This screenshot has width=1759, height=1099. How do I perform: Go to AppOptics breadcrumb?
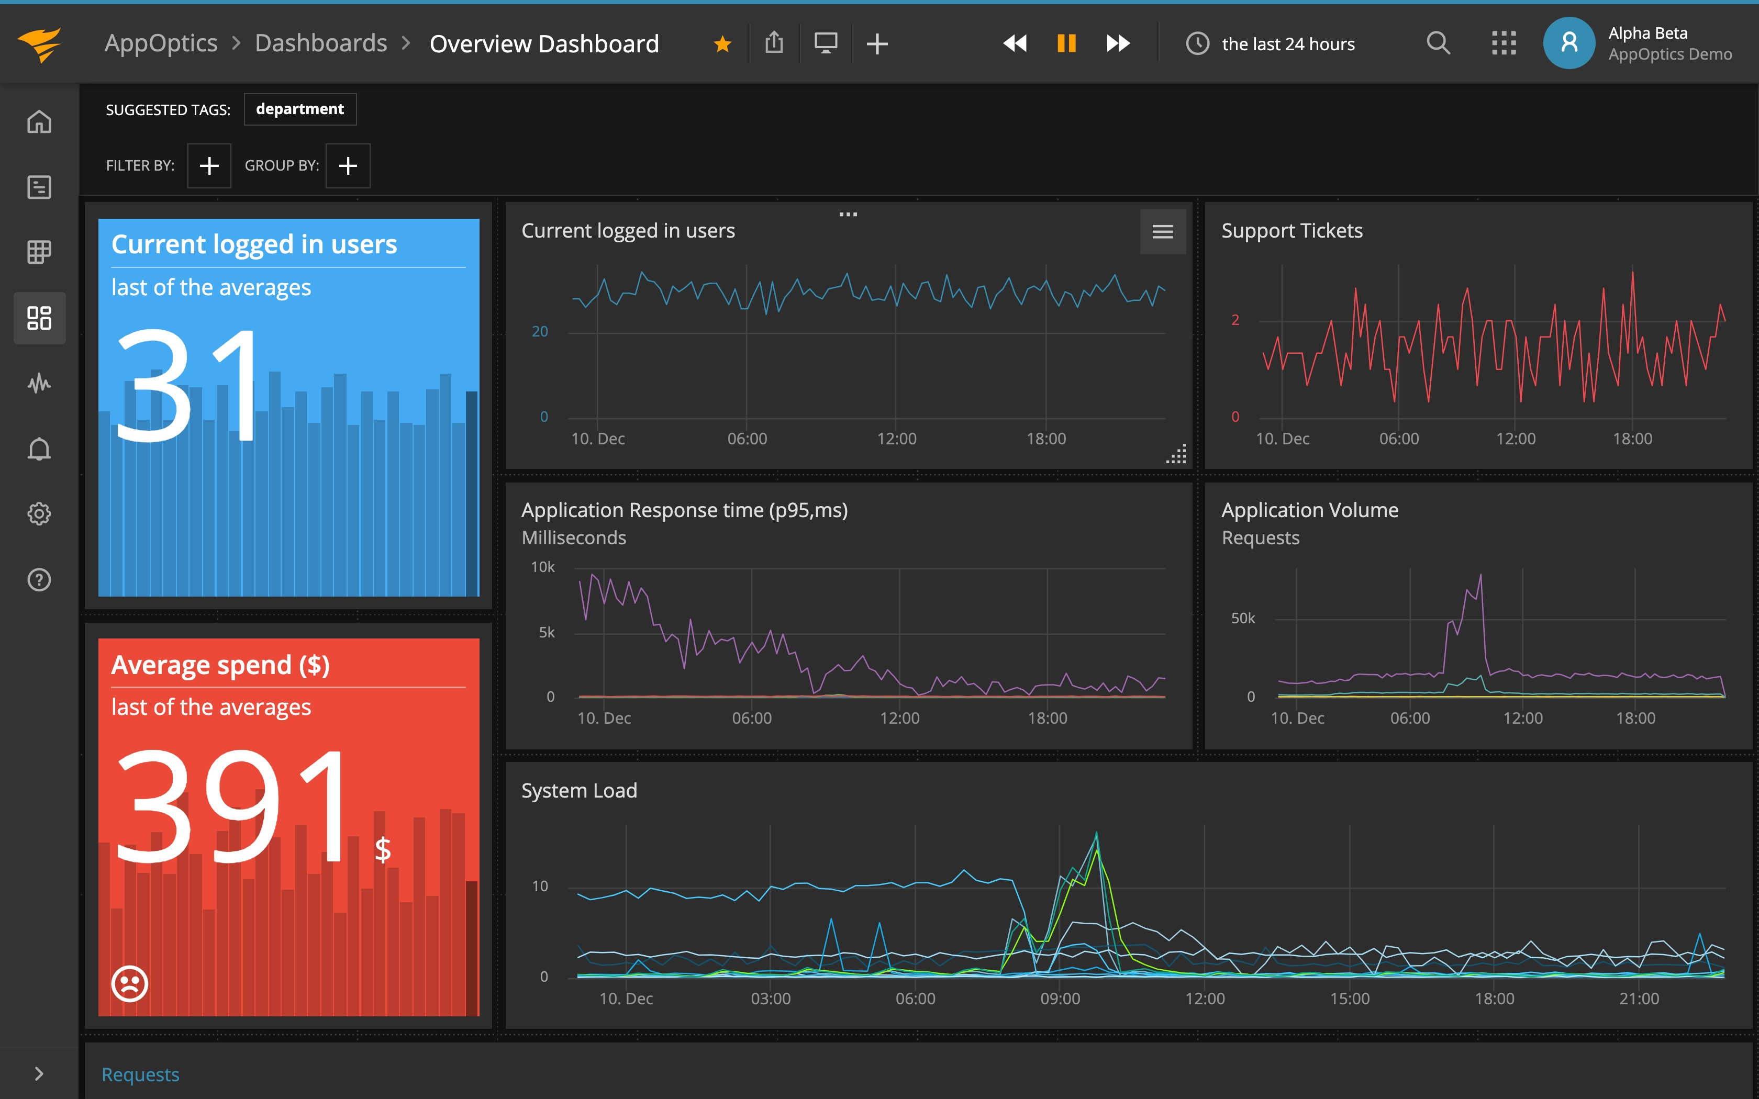tap(161, 43)
